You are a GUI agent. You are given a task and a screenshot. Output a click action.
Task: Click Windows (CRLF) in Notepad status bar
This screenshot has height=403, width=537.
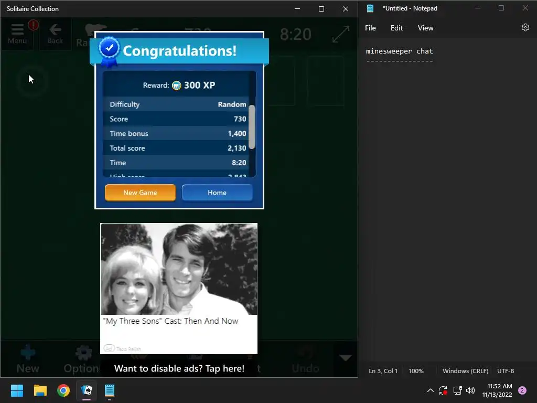click(x=465, y=371)
